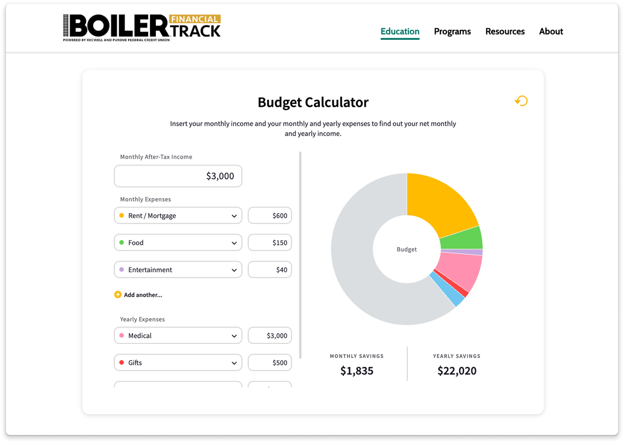Click the yellow reset calculator icon

click(x=521, y=101)
